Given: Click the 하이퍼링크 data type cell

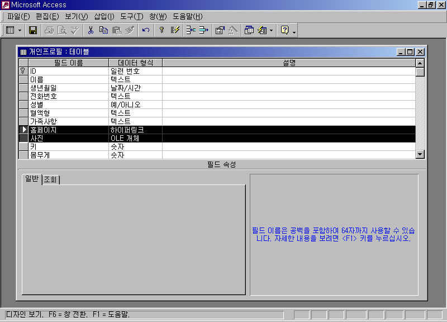Looking at the screenshot, I should [x=135, y=130].
